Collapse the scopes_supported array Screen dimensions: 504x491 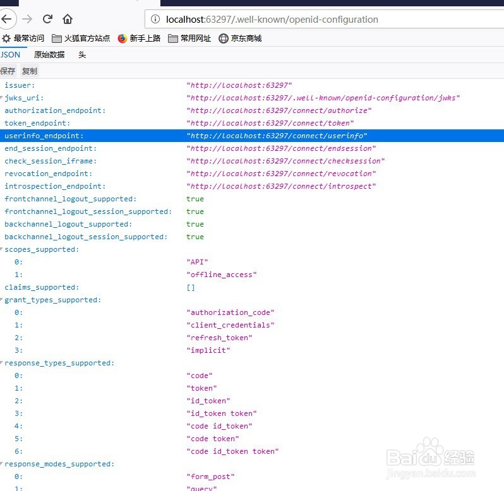[2, 249]
